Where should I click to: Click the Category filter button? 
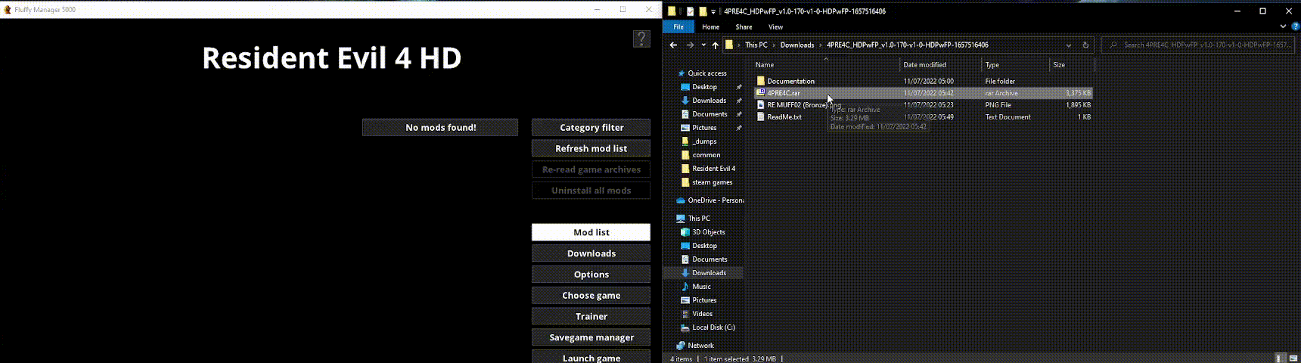591,128
